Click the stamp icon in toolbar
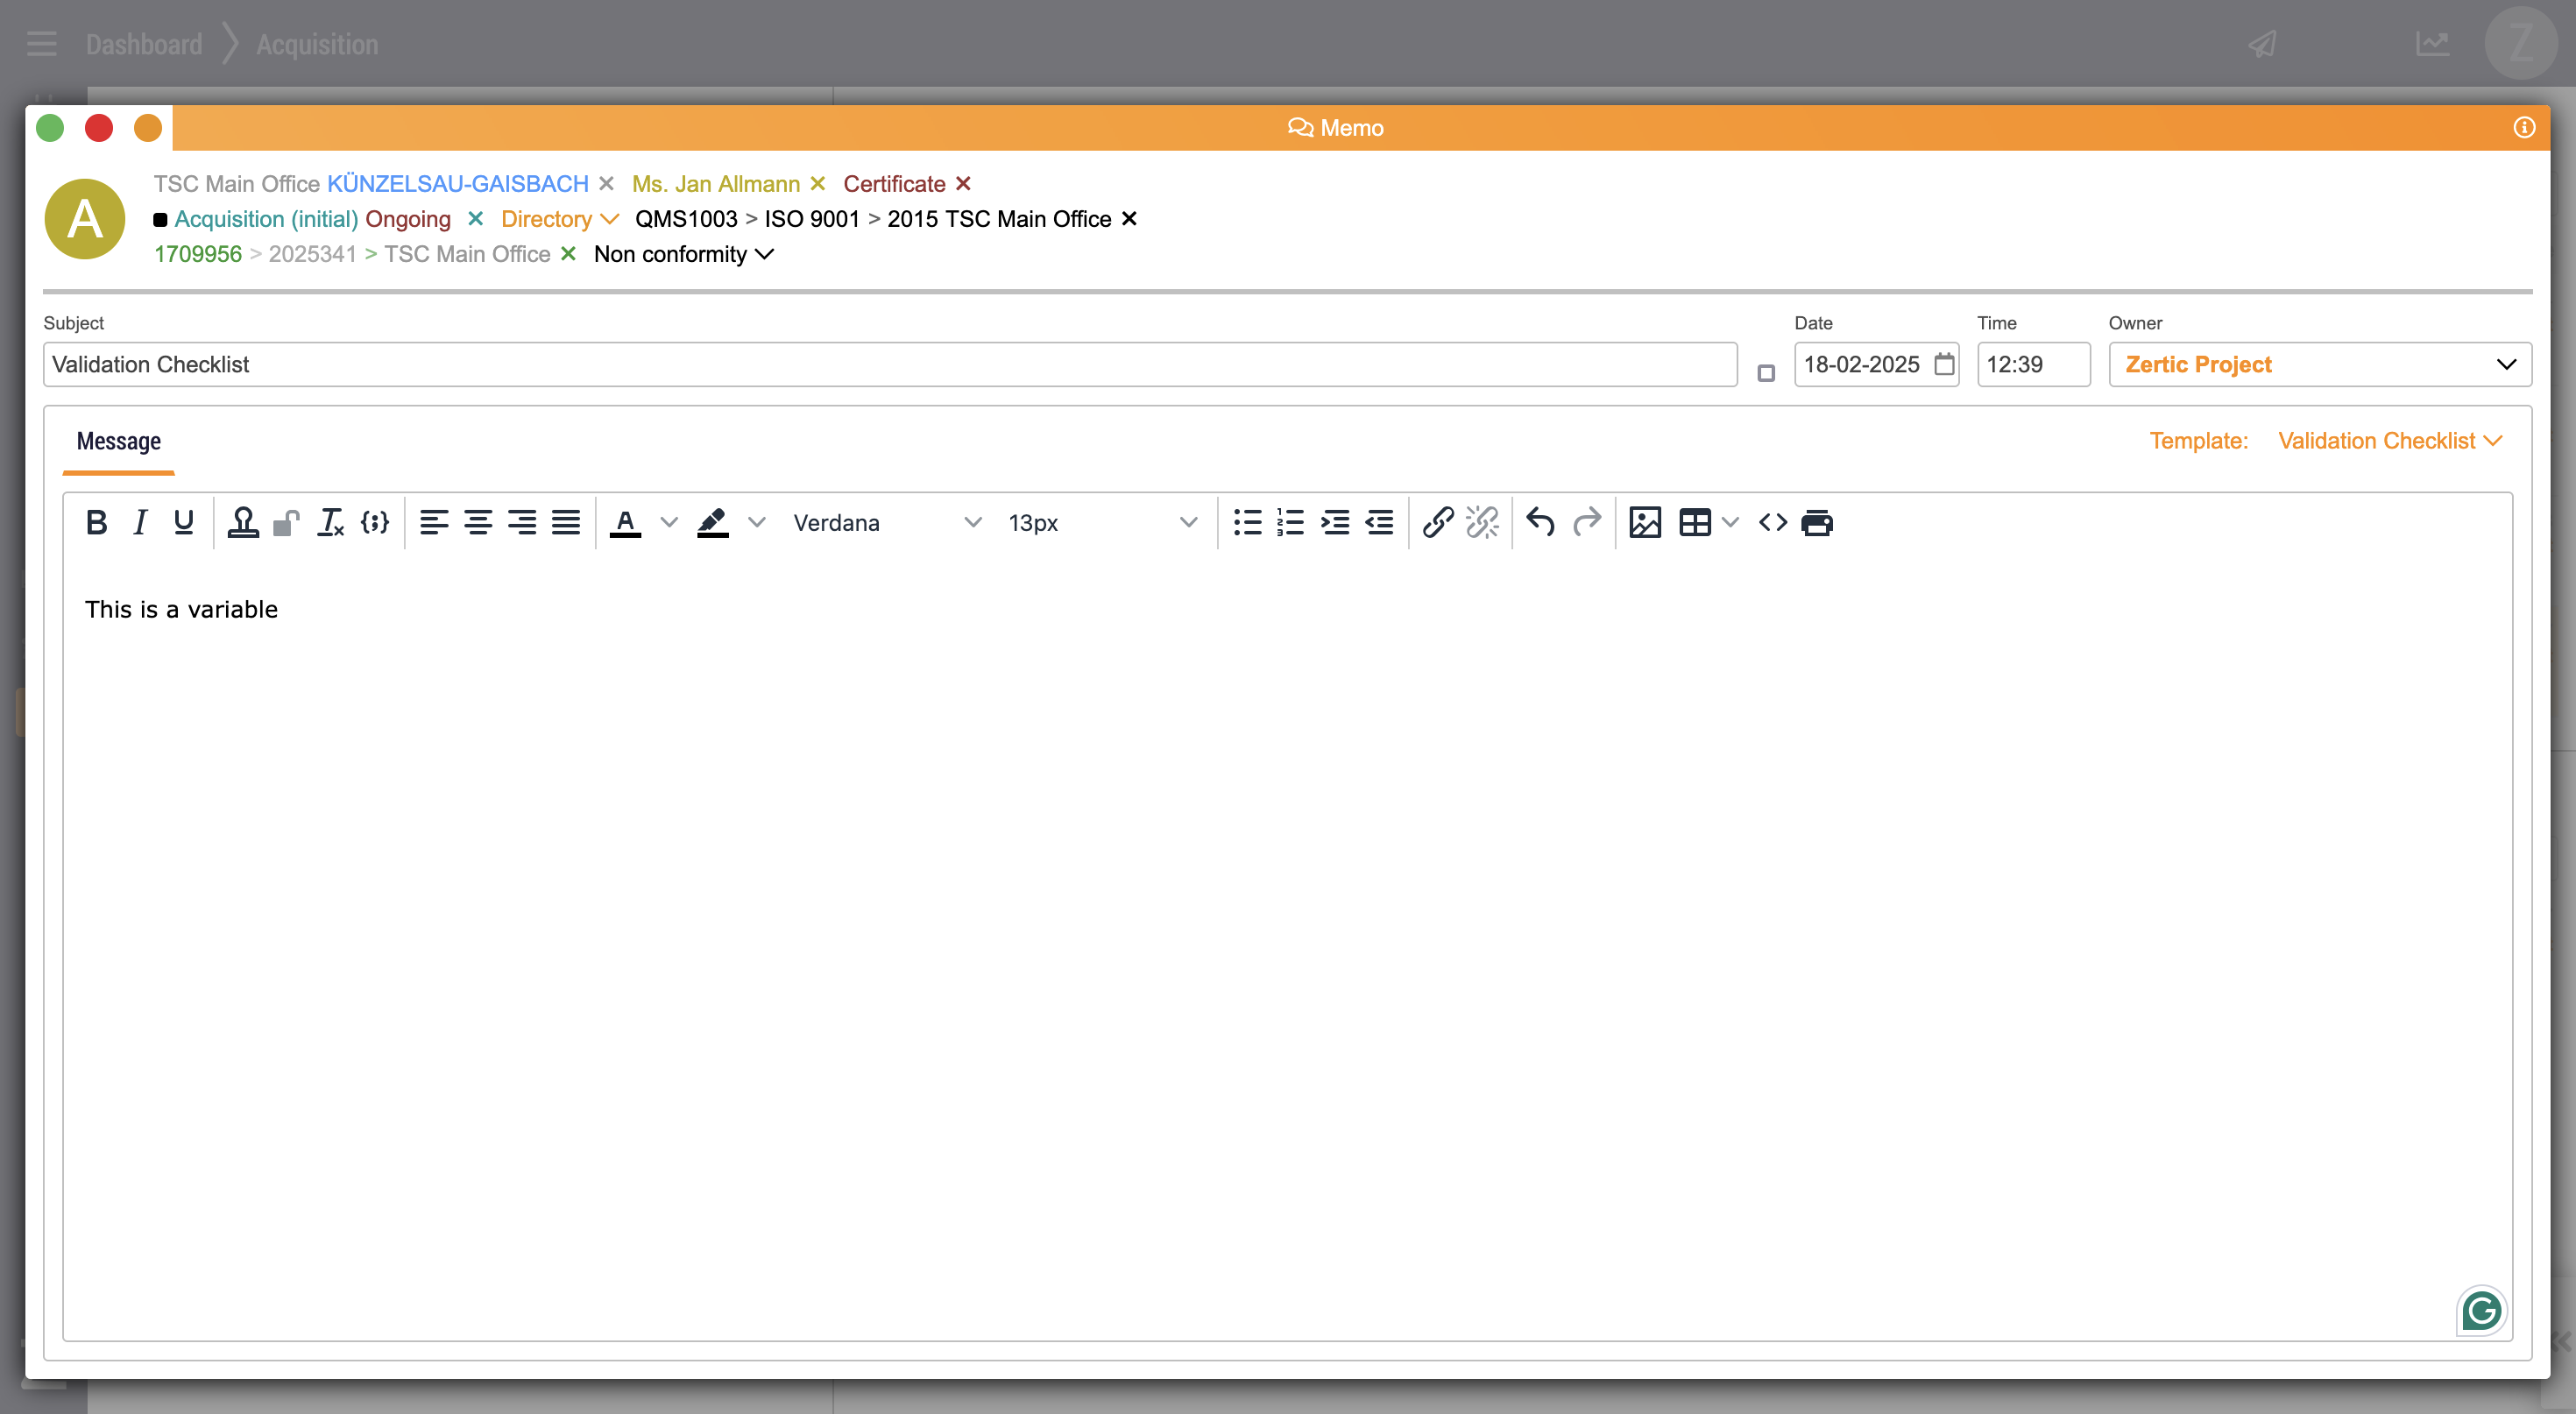Viewport: 2576px width, 1414px height. tap(243, 522)
